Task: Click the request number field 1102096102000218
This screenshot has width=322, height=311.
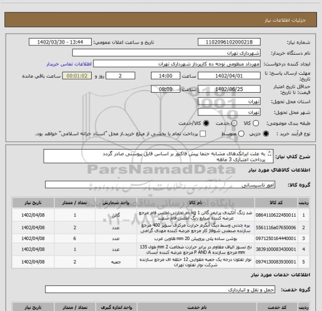Action: [x=229, y=42]
